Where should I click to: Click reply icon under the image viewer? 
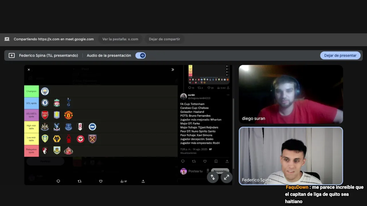pyautogui.click(x=58, y=181)
